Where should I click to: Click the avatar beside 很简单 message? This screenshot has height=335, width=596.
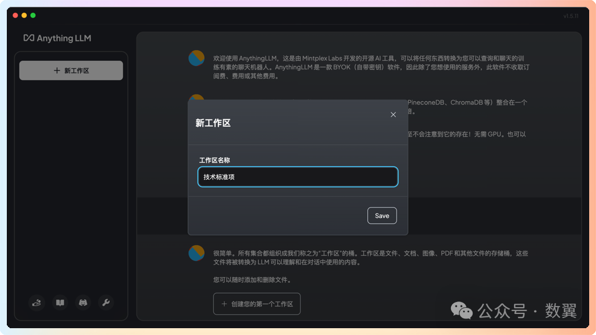coord(197,253)
